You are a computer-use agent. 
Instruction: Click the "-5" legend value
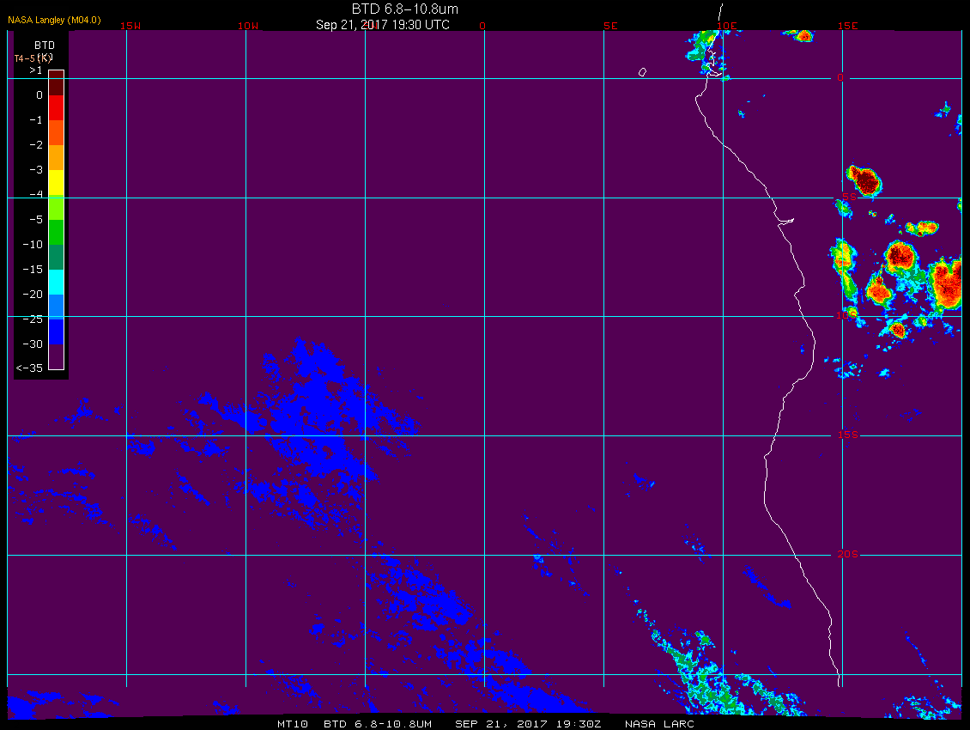[x=36, y=220]
